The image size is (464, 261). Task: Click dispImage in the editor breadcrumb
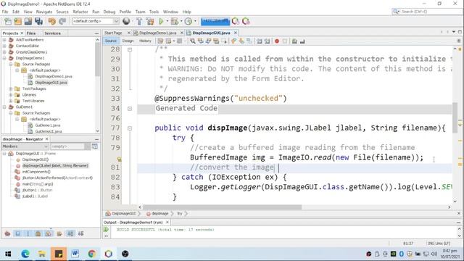pyautogui.click(x=160, y=213)
